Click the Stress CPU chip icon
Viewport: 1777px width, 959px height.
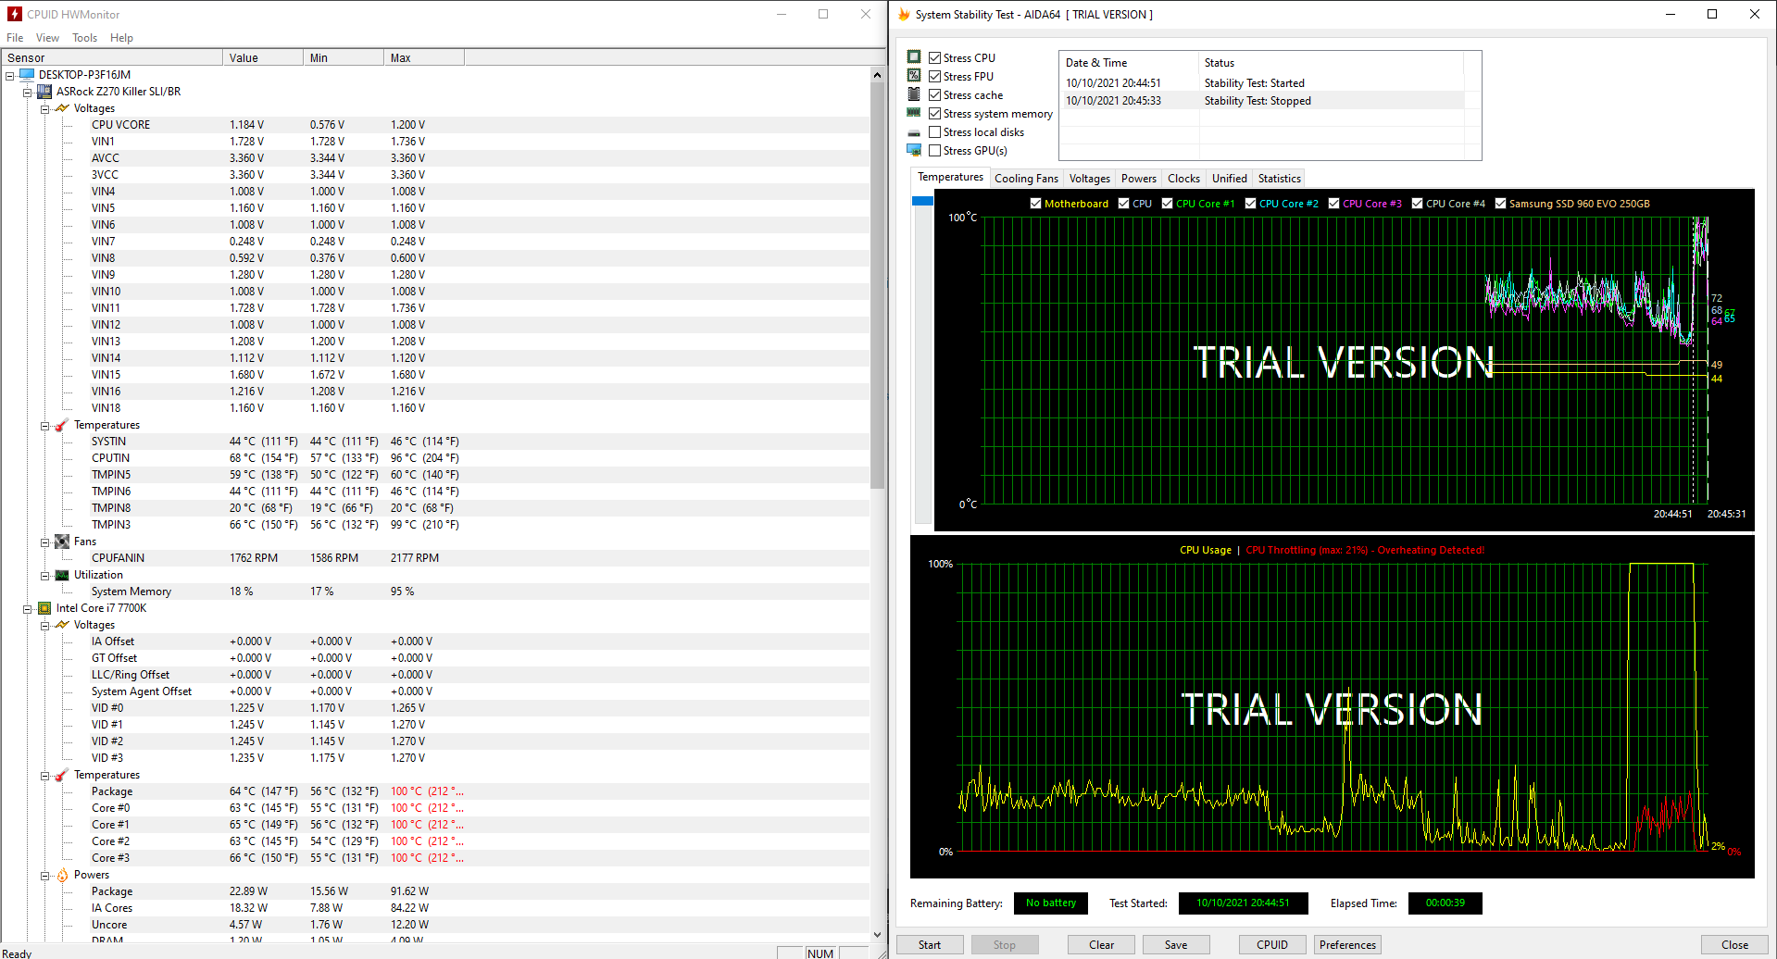914,56
